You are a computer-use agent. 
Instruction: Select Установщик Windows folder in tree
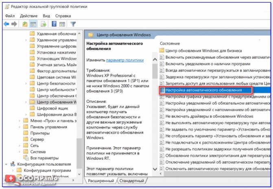53,59
